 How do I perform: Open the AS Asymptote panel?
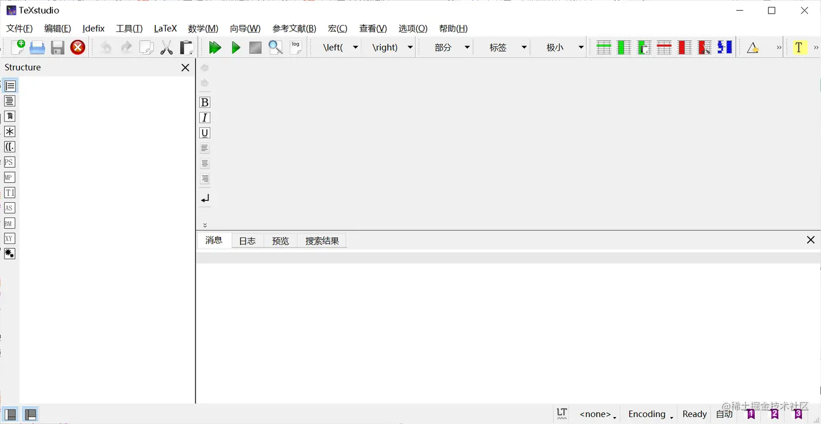(9, 208)
